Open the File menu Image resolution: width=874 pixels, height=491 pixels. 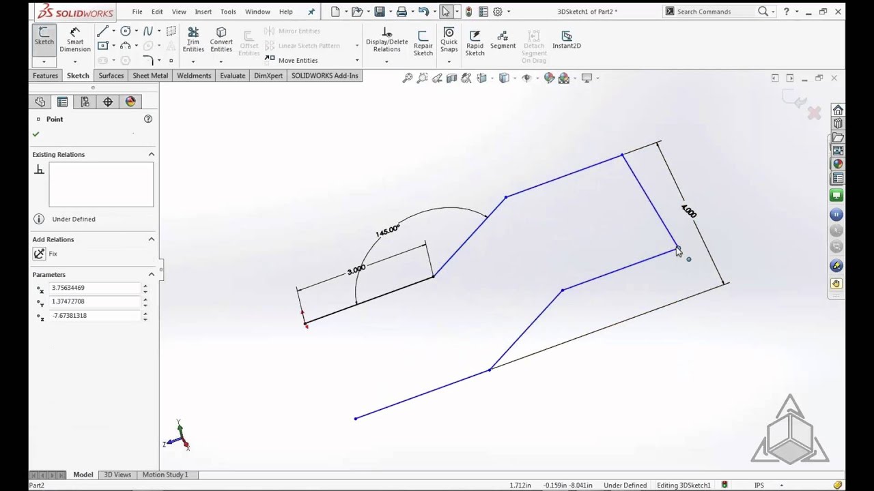tap(137, 12)
